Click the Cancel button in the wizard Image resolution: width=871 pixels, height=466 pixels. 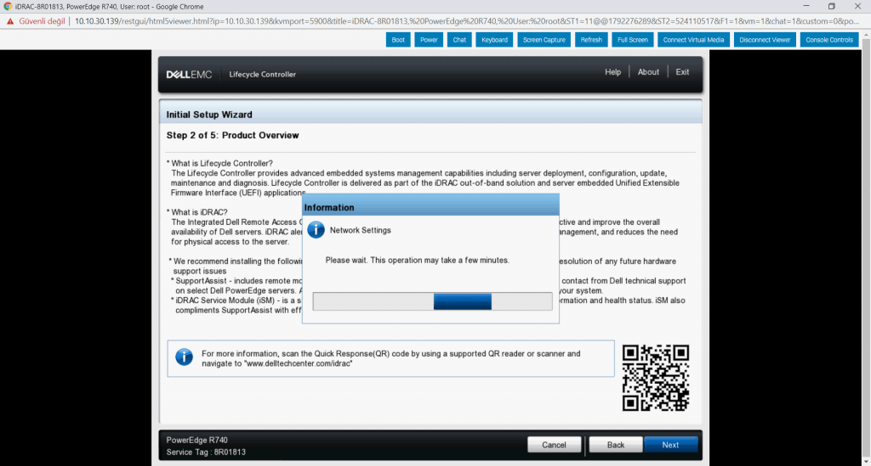pyautogui.click(x=554, y=445)
